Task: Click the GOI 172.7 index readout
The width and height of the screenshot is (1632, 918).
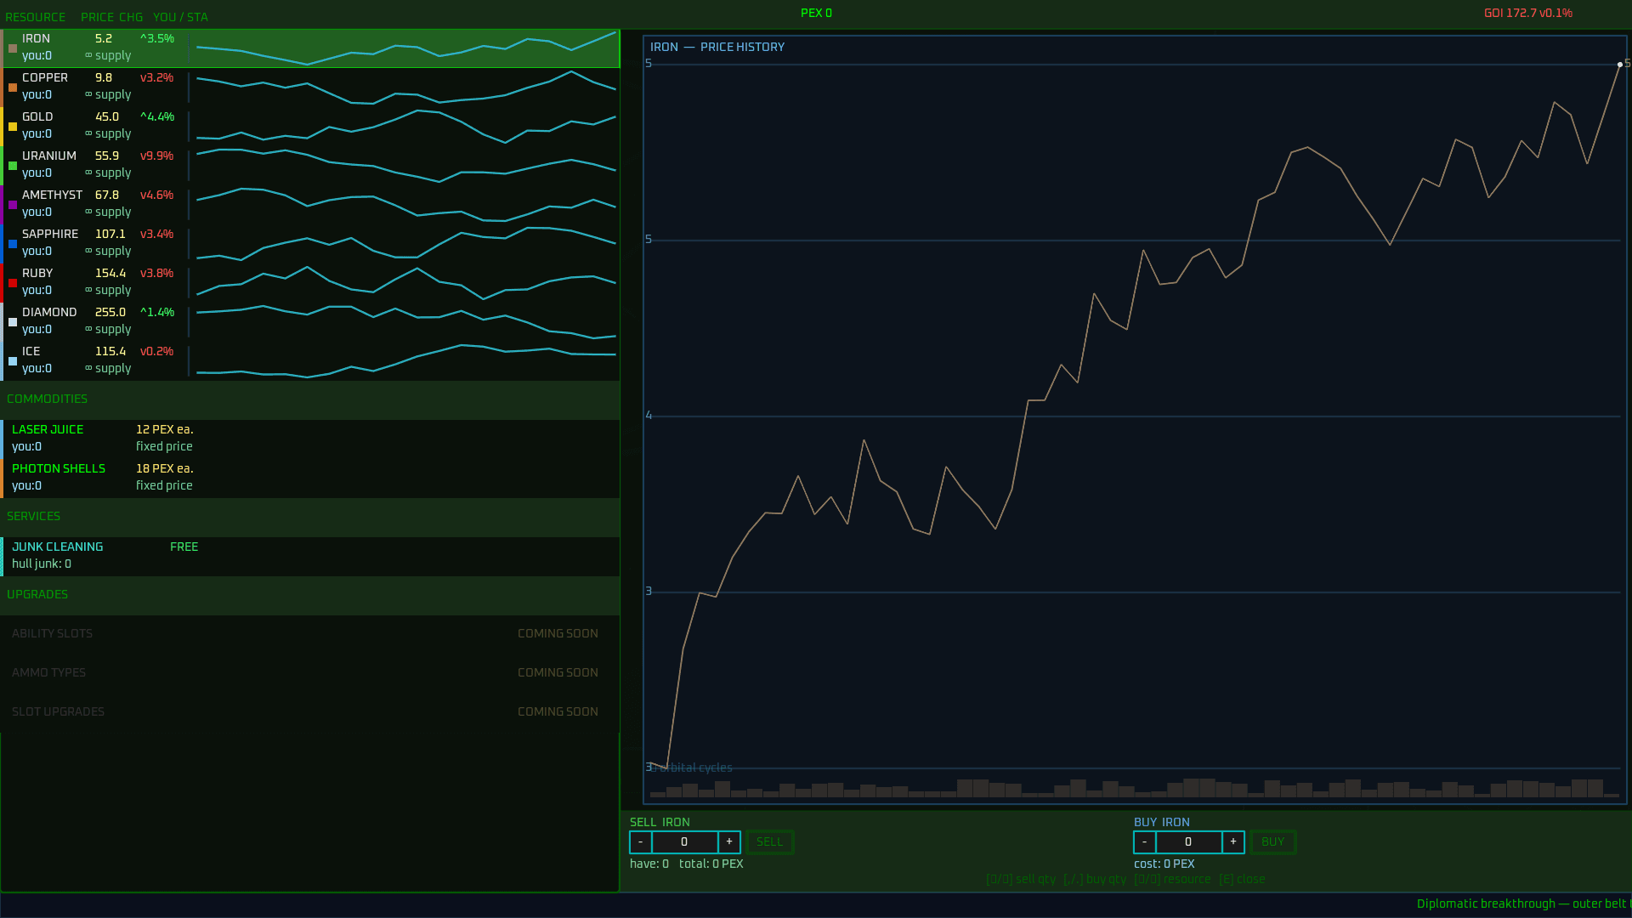Action: pos(1528,13)
